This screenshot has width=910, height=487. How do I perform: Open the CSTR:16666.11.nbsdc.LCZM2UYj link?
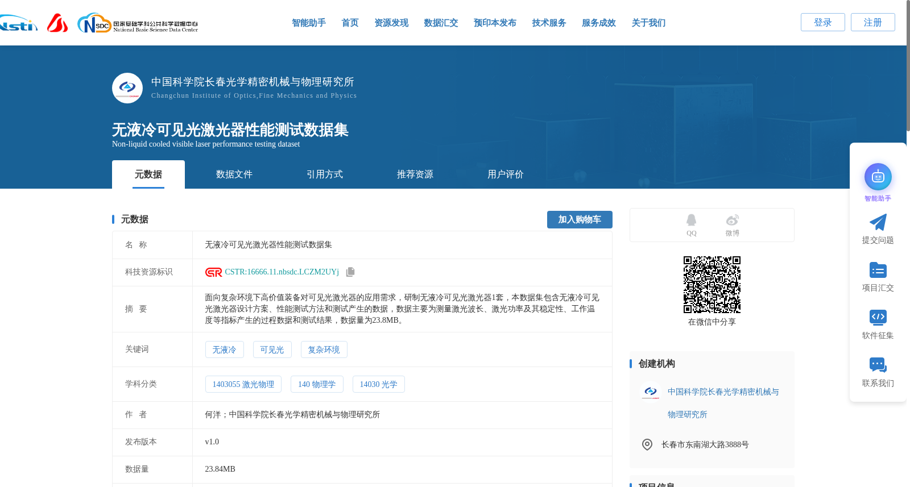pyautogui.click(x=282, y=272)
